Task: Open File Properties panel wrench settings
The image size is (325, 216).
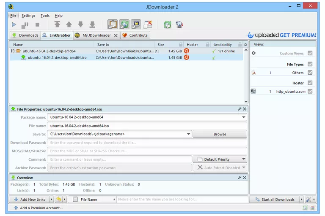Action: coord(240,109)
